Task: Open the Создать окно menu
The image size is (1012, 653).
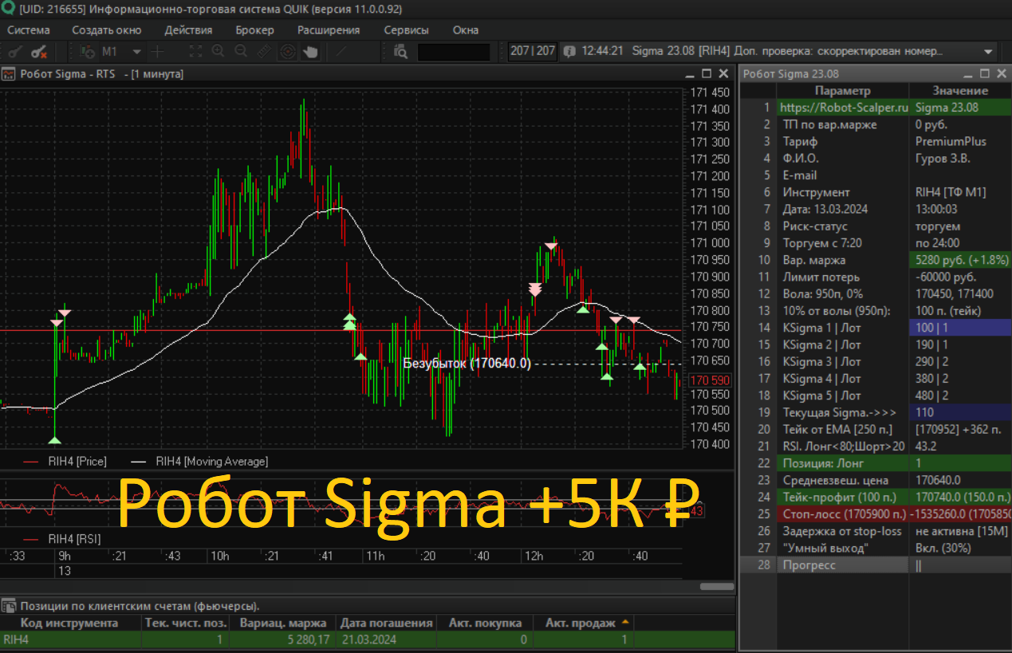Action: pos(107,30)
